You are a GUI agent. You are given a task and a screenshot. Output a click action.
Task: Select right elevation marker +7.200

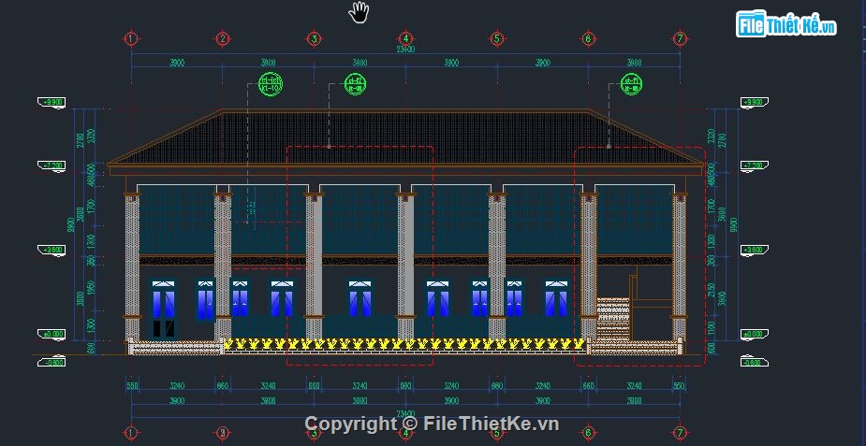tap(754, 165)
